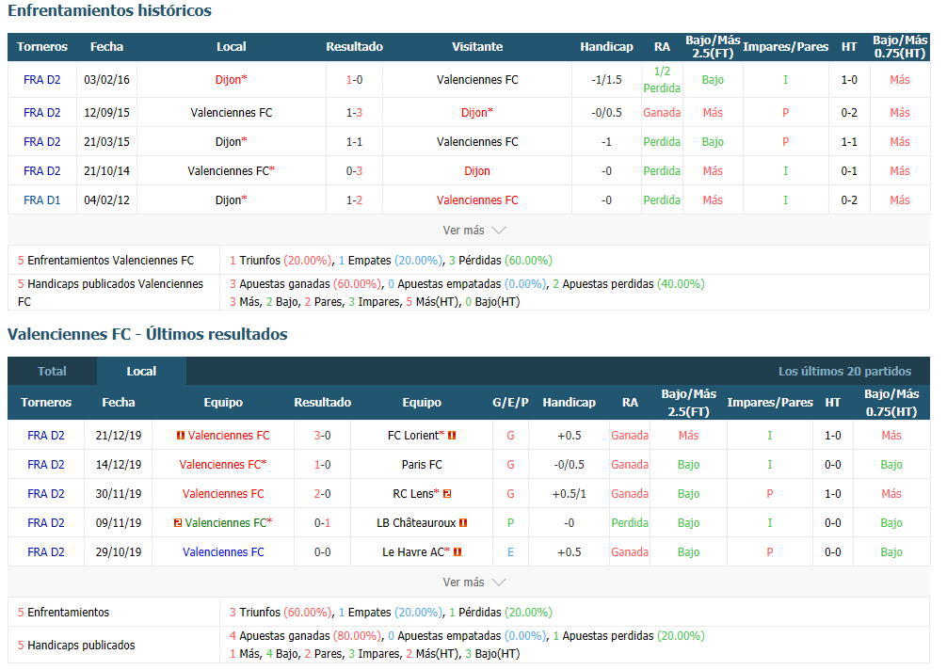This screenshot has height=670, width=947.
Task: Open the 1-0 result versus Paris FC
Action: [x=323, y=465]
